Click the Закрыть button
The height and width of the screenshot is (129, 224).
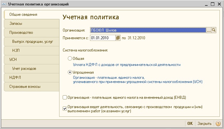point(204,124)
